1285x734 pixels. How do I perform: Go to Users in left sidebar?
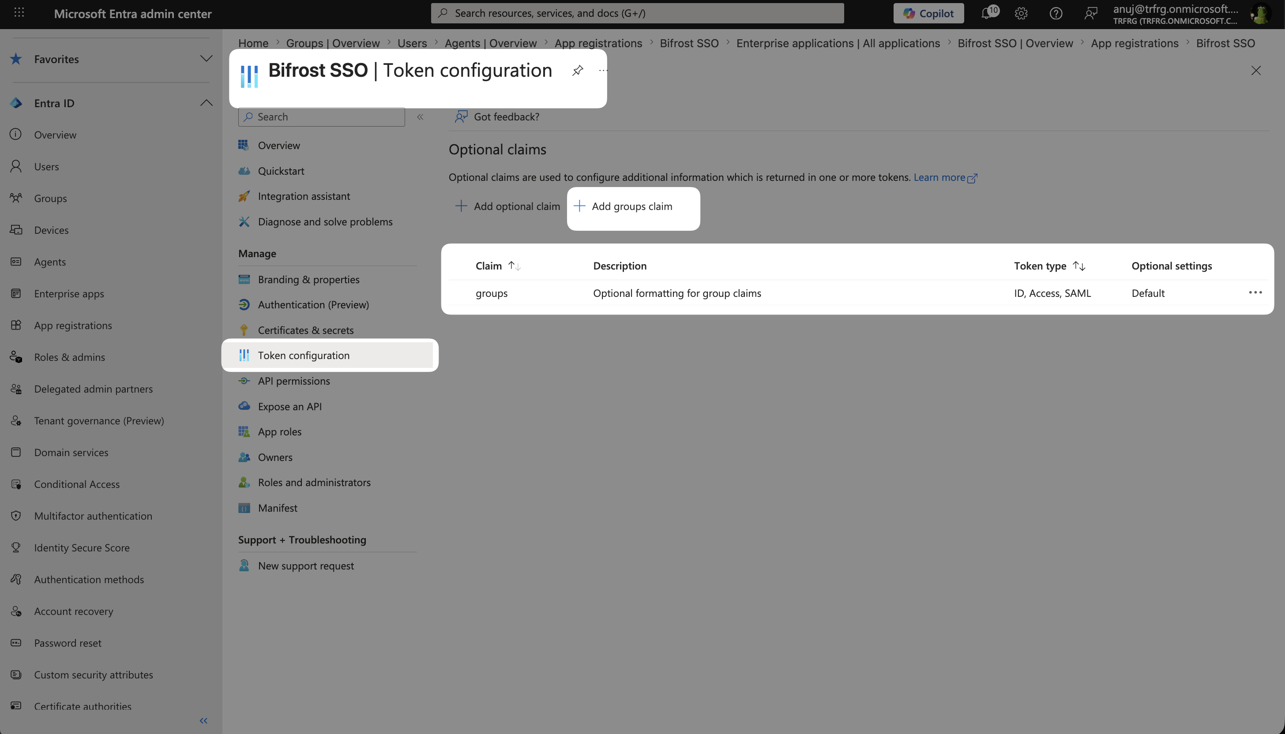(x=46, y=166)
